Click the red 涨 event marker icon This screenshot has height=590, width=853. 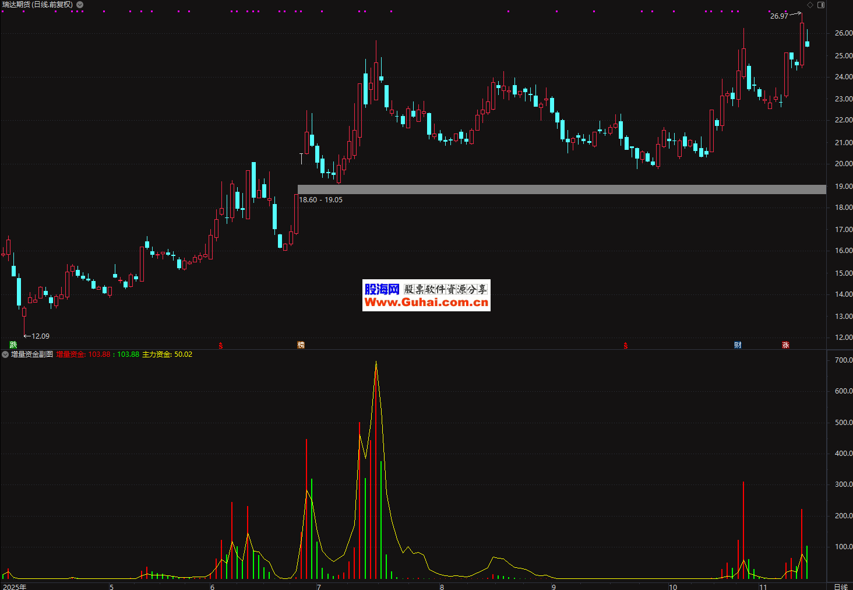pyautogui.click(x=785, y=345)
